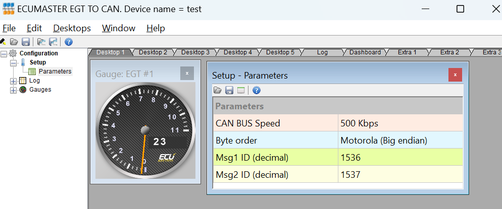Click the ECUMASTER app icon in title bar
This screenshot has width=502, height=209.
[x=9, y=9]
